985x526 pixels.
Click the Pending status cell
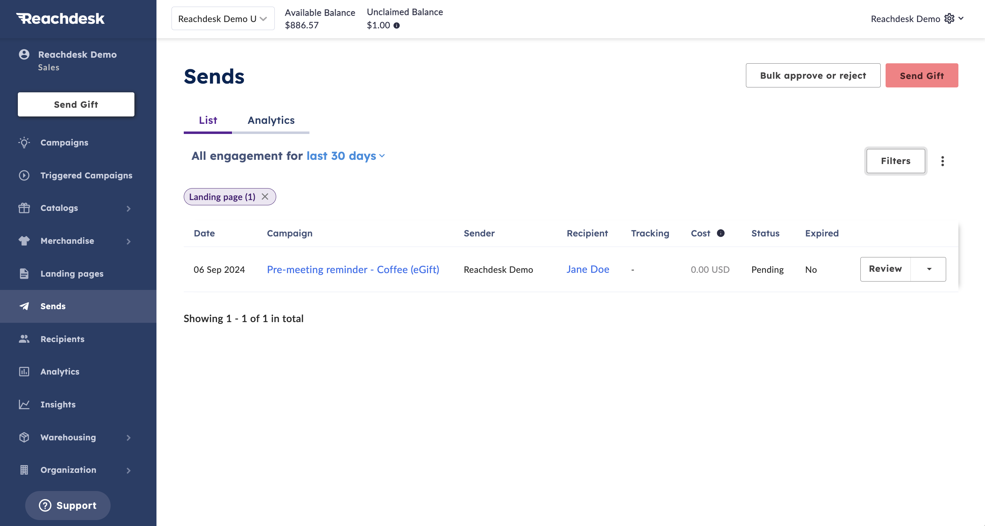767,269
